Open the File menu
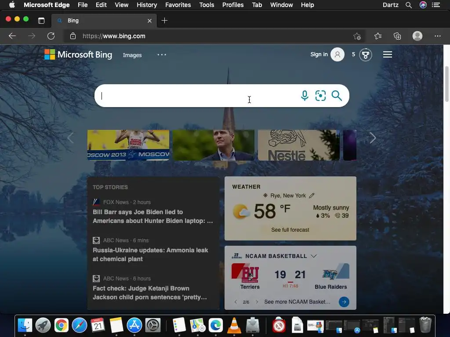This screenshot has height=337, width=450. pos(83,5)
